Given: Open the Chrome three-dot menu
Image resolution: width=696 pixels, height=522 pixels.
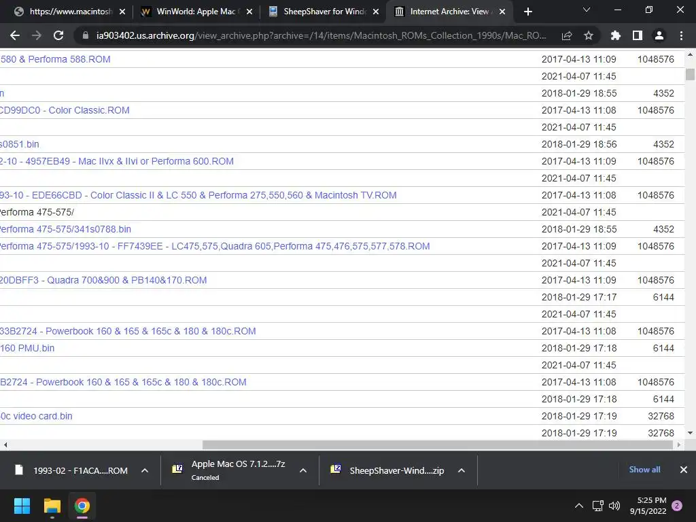Looking at the screenshot, I should [x=681, y=35].
